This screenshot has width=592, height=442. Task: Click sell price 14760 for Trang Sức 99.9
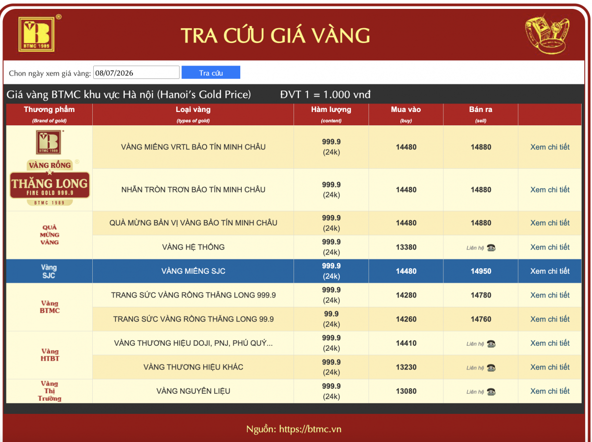[481, 319]
